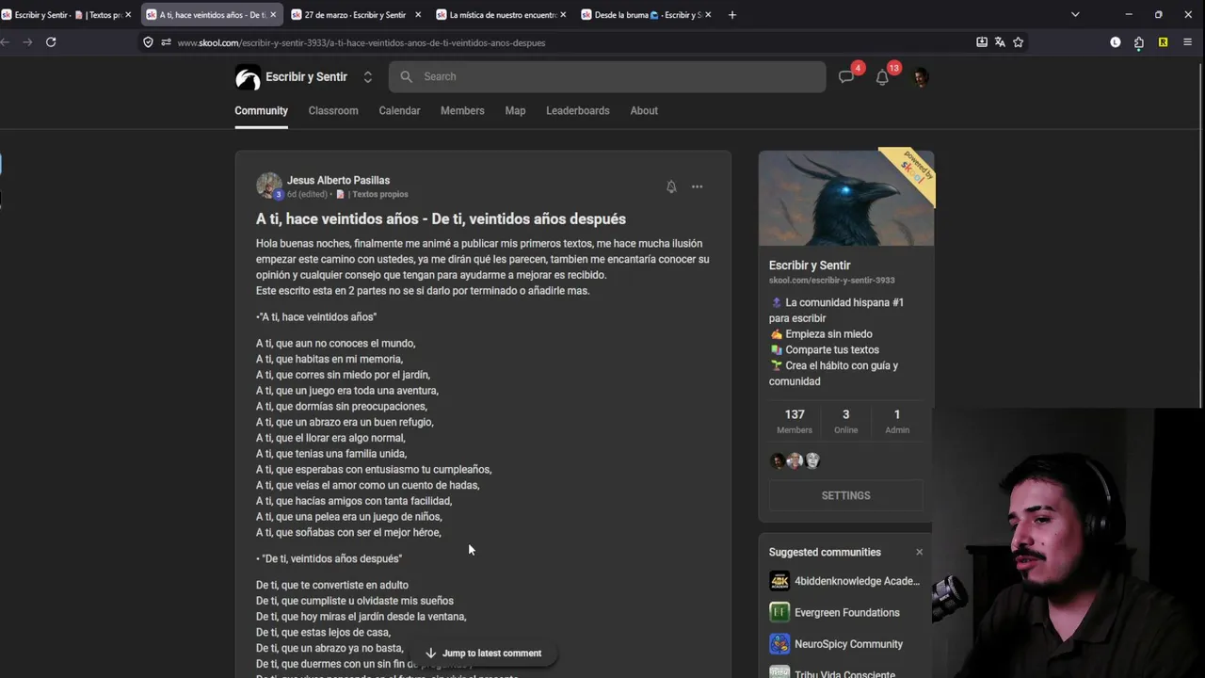Open the user profile avatar in header
The height and width of the screenshot is (678, 1205).
pos(921,77)
